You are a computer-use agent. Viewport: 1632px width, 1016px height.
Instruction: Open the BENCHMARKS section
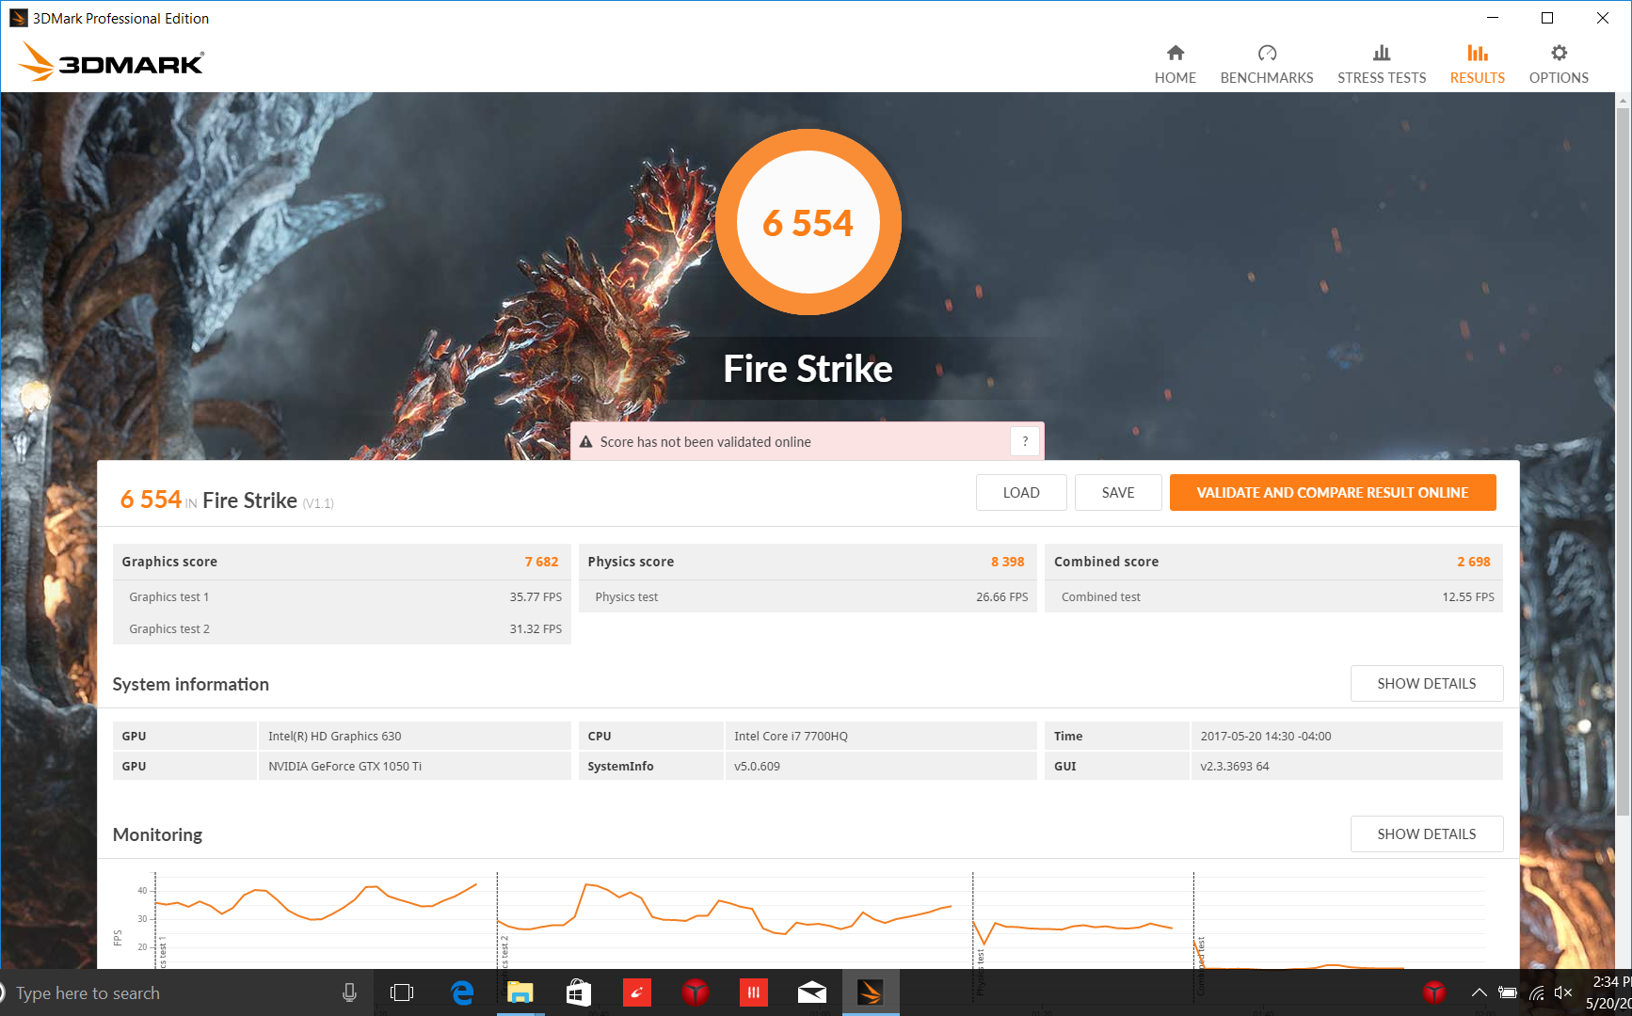pyautogui.click(x=1266, y=64)
